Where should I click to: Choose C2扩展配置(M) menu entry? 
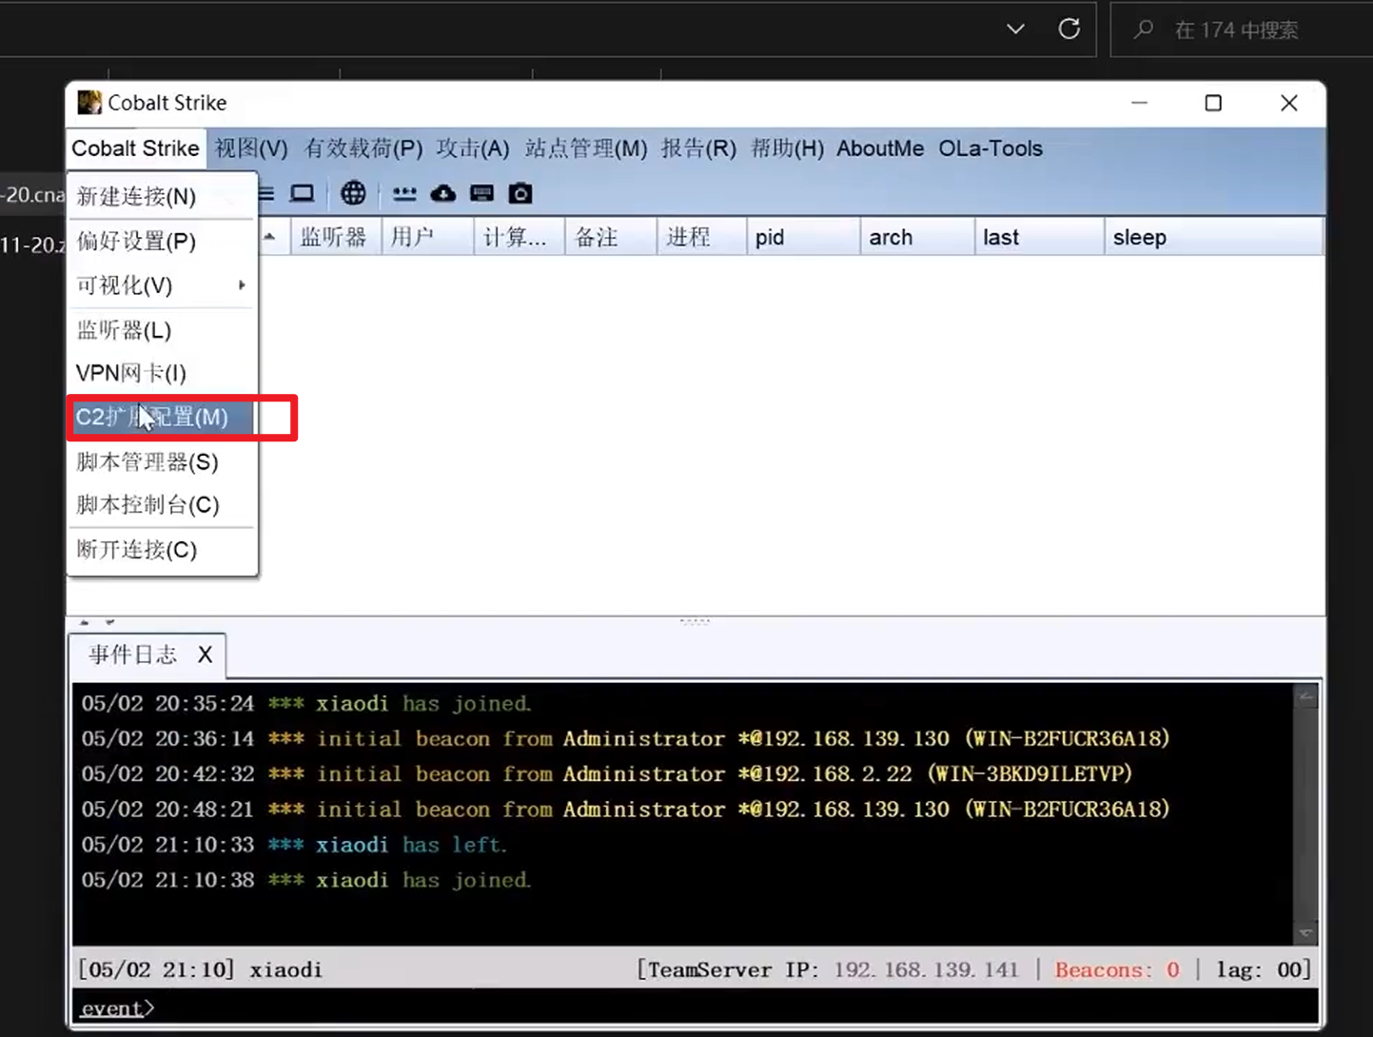162,417
